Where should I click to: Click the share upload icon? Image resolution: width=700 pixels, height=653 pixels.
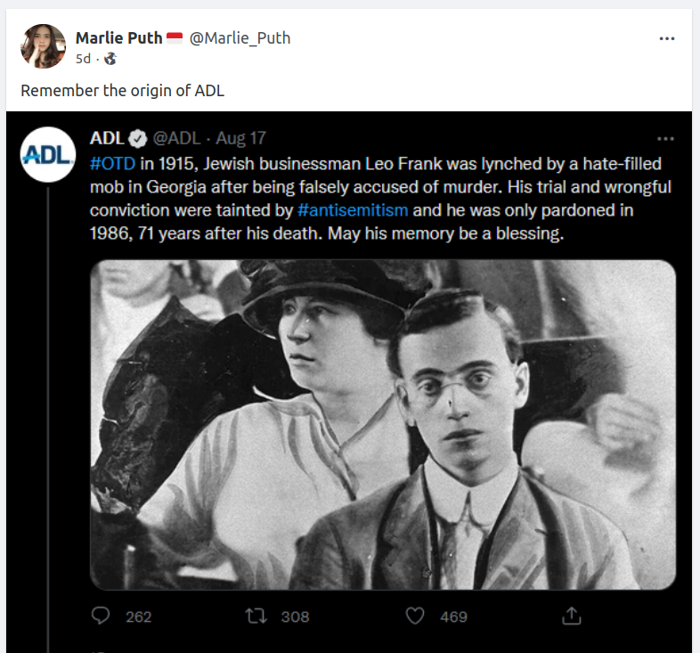click(572, 616)
